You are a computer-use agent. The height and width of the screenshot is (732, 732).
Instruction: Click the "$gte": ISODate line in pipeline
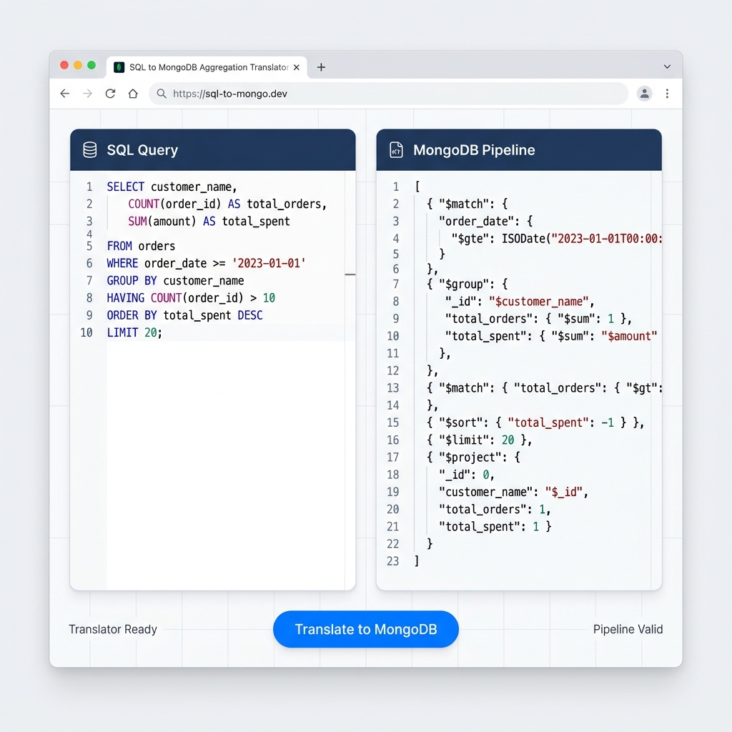(556, 239)
